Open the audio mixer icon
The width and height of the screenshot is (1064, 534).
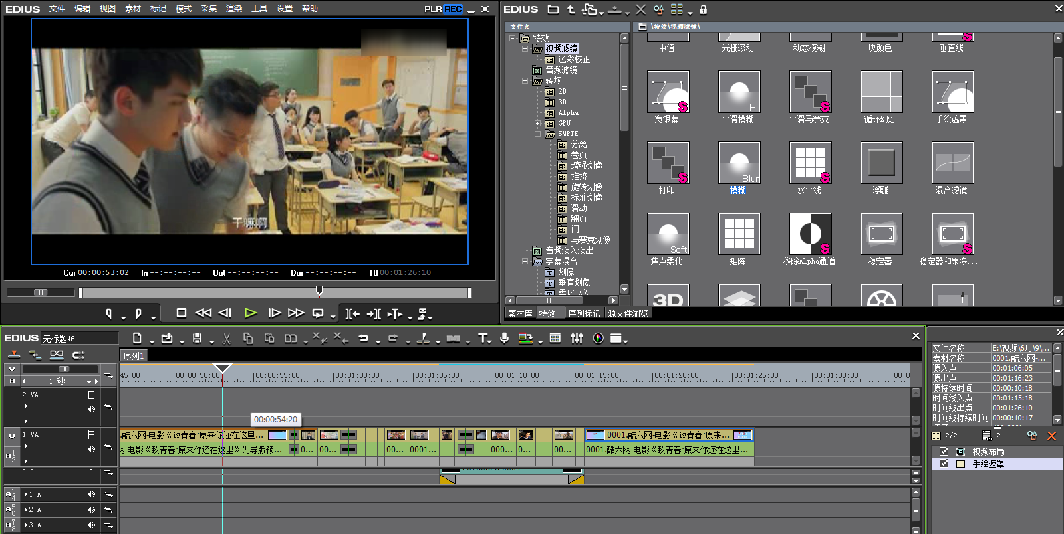[x=577, y=339]
